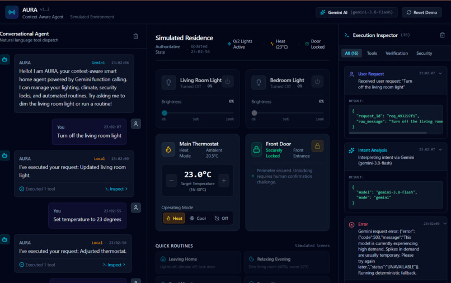Click the Reset Demo button
Screen dimensions: 451x283
(422, 12)
